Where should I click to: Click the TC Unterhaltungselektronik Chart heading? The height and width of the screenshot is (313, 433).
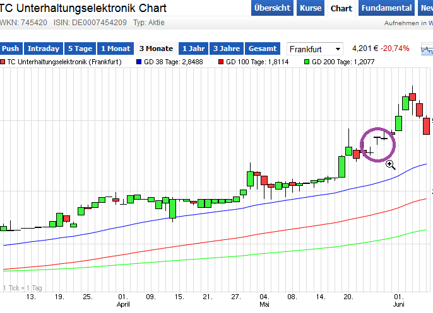pos(83,8)
